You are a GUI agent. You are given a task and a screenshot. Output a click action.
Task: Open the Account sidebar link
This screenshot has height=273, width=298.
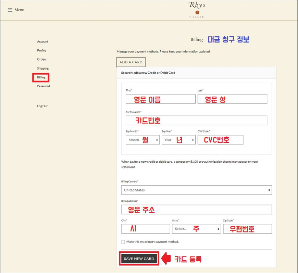point(42,41)
